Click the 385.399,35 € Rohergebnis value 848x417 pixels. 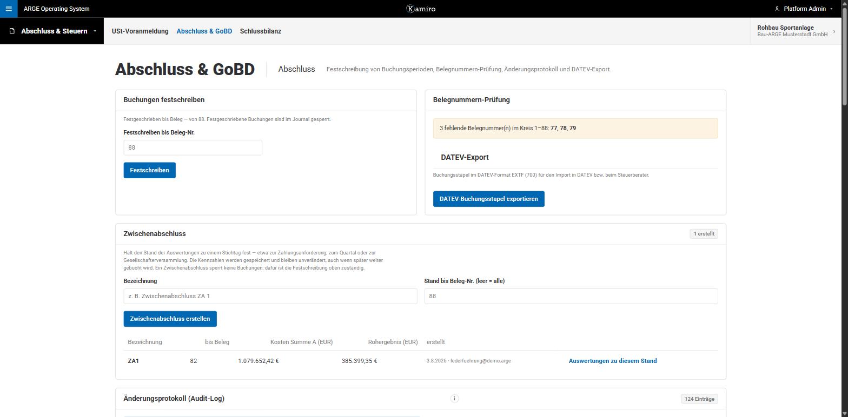360,361
